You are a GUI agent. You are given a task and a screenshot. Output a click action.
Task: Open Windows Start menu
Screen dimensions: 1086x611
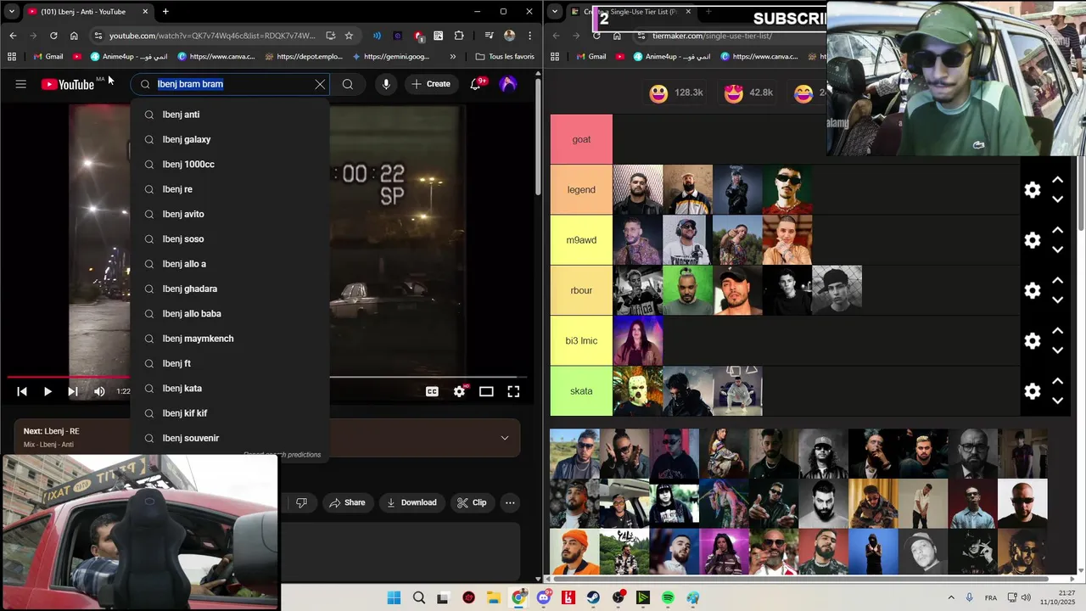[x=394, y=597]
